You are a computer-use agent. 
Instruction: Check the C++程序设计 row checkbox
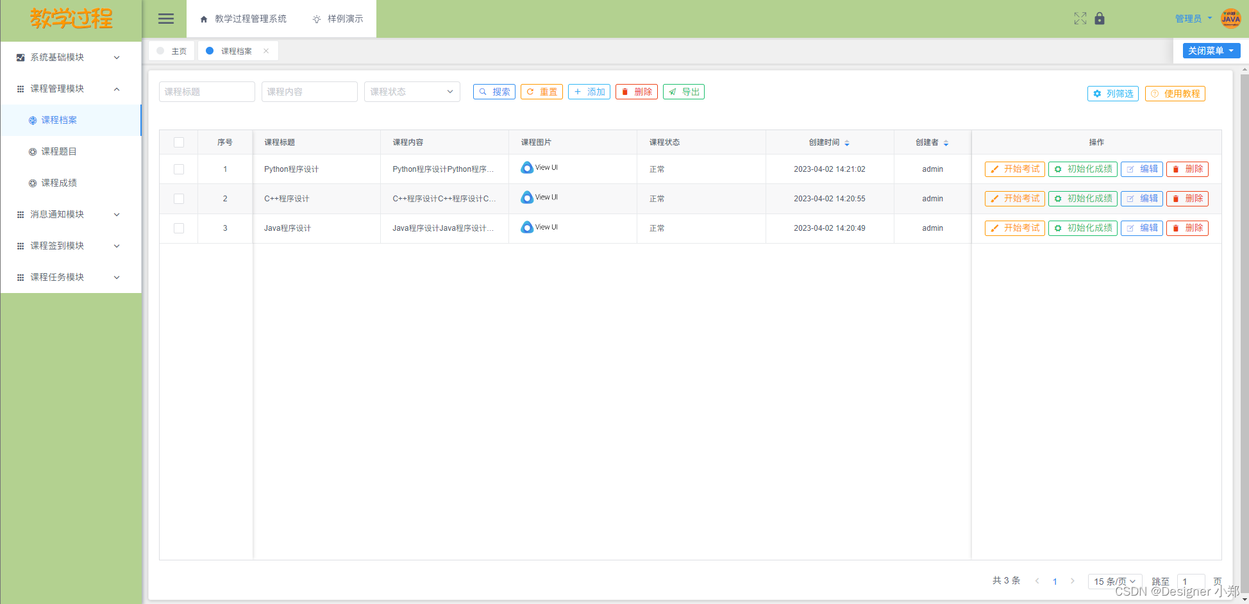(x=179, y=199)
